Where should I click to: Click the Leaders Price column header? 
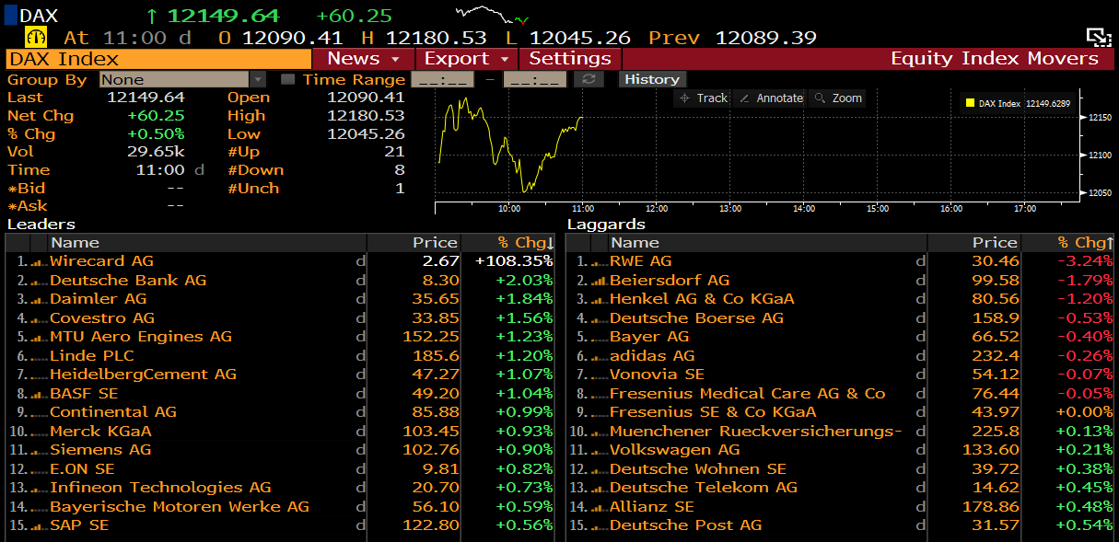pos(414,242)
